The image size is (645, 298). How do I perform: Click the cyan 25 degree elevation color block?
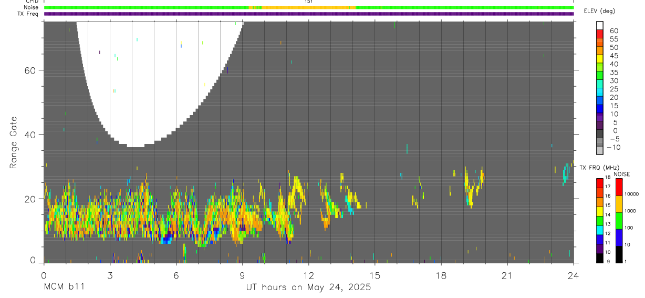tap(600, 93)
